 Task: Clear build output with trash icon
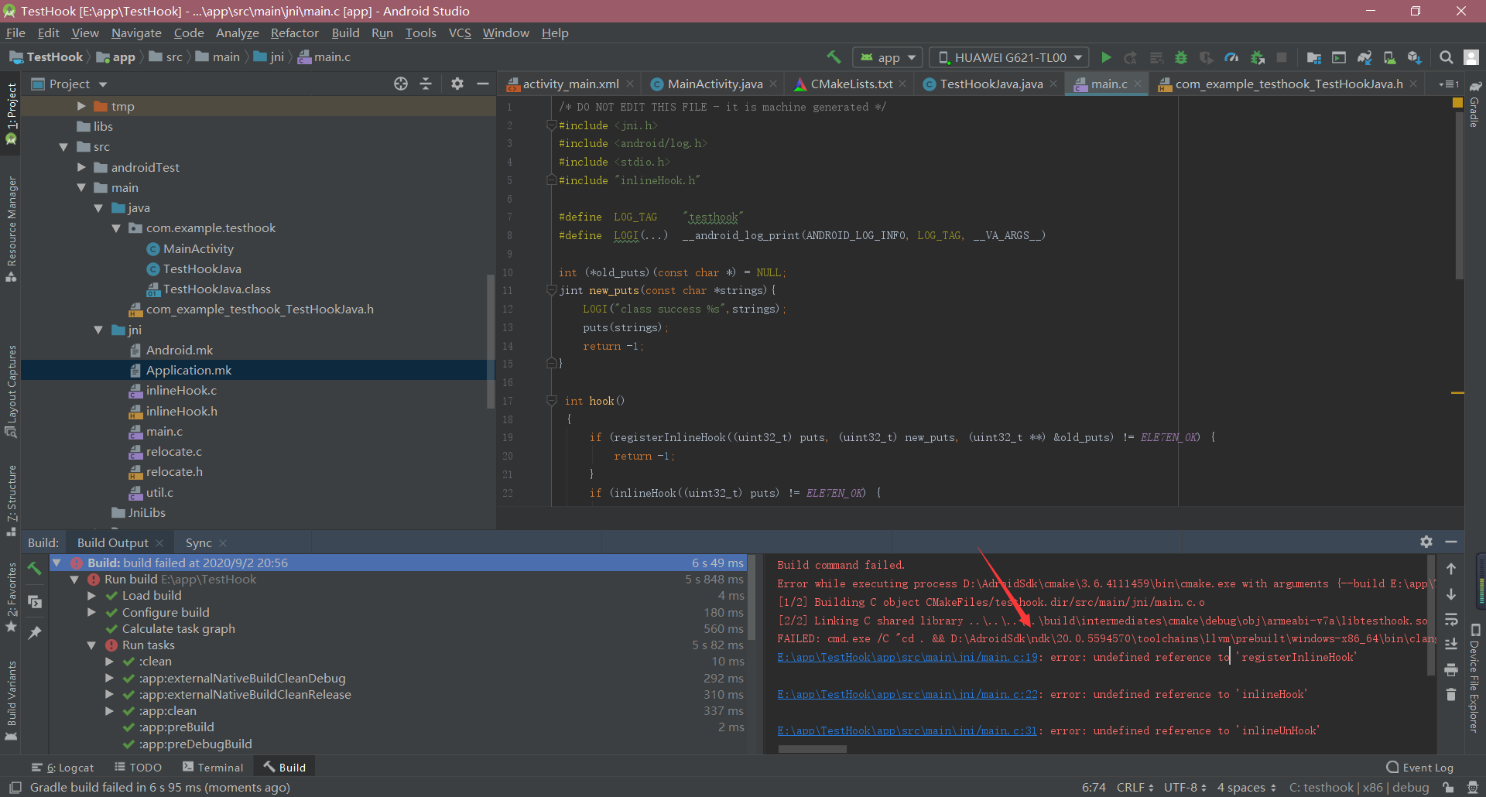1451,695
